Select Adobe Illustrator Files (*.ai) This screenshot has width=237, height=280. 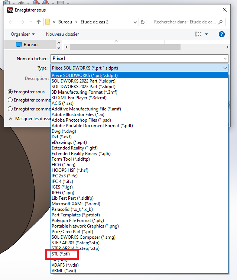tap(139, 115)
